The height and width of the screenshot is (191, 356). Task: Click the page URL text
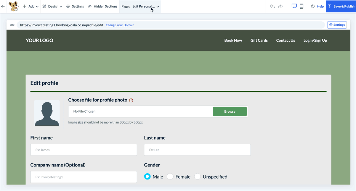[x=62, y=25]
